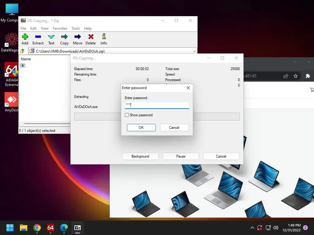This screenshot has width=314, height=235.
Task: Open the network icon in the system tray
Action: point(268,228)
